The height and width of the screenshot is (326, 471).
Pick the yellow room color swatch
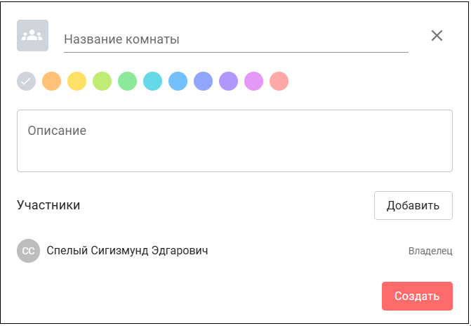(x=77, y=81)
